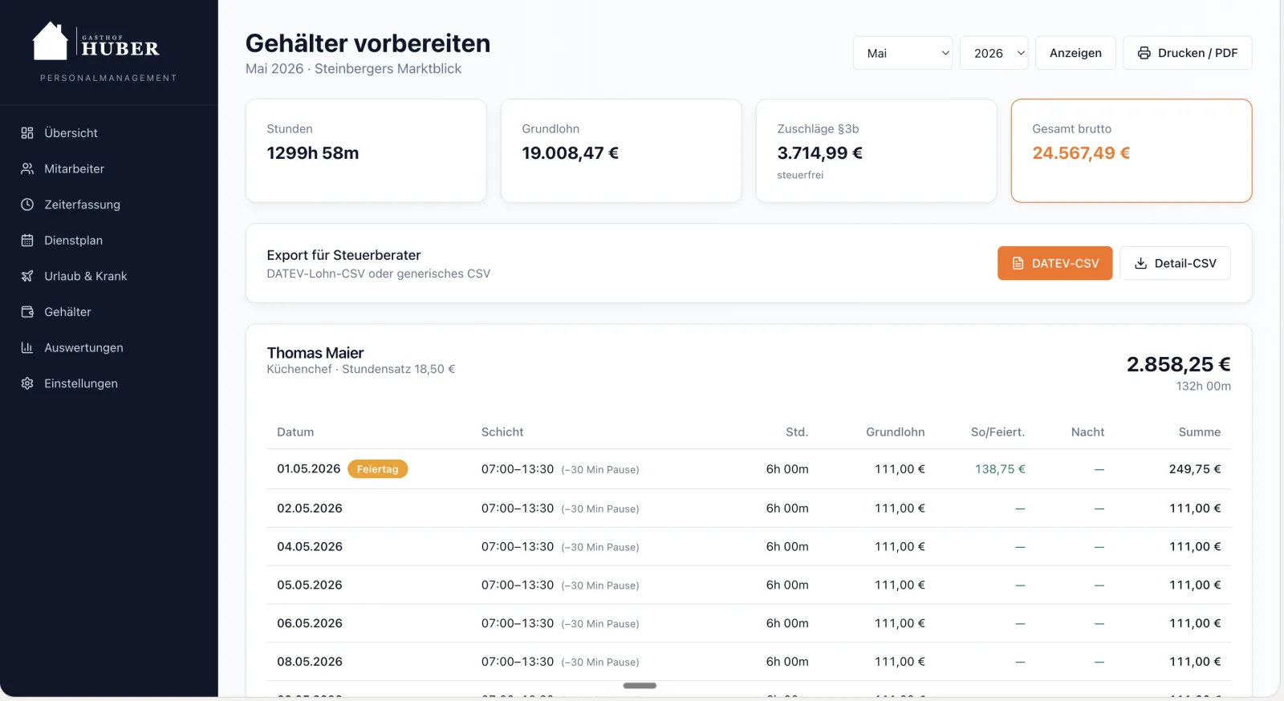The image size is (1284, 701).
Task: Click the Zeiterfassung clock icon
Action: click(x=27, y=205)
